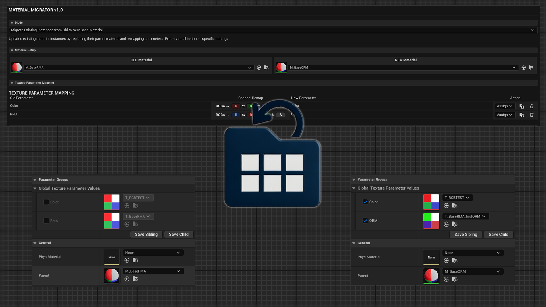This screenshot has height=307, width=546.
Task: Enable the RMA parameter checkbox
Action: pyautogui.click(x=46, y=221)
